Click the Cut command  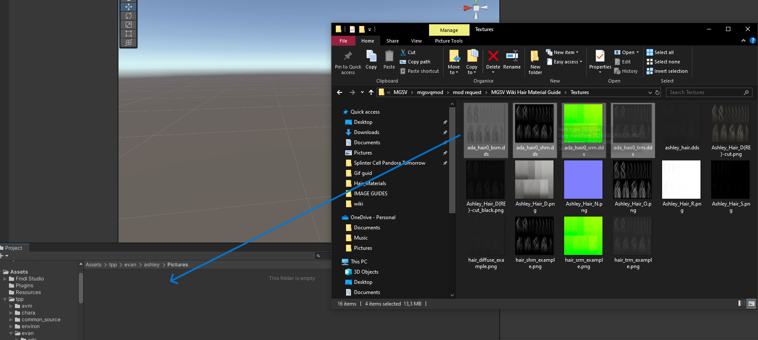[x=408, y=52]
